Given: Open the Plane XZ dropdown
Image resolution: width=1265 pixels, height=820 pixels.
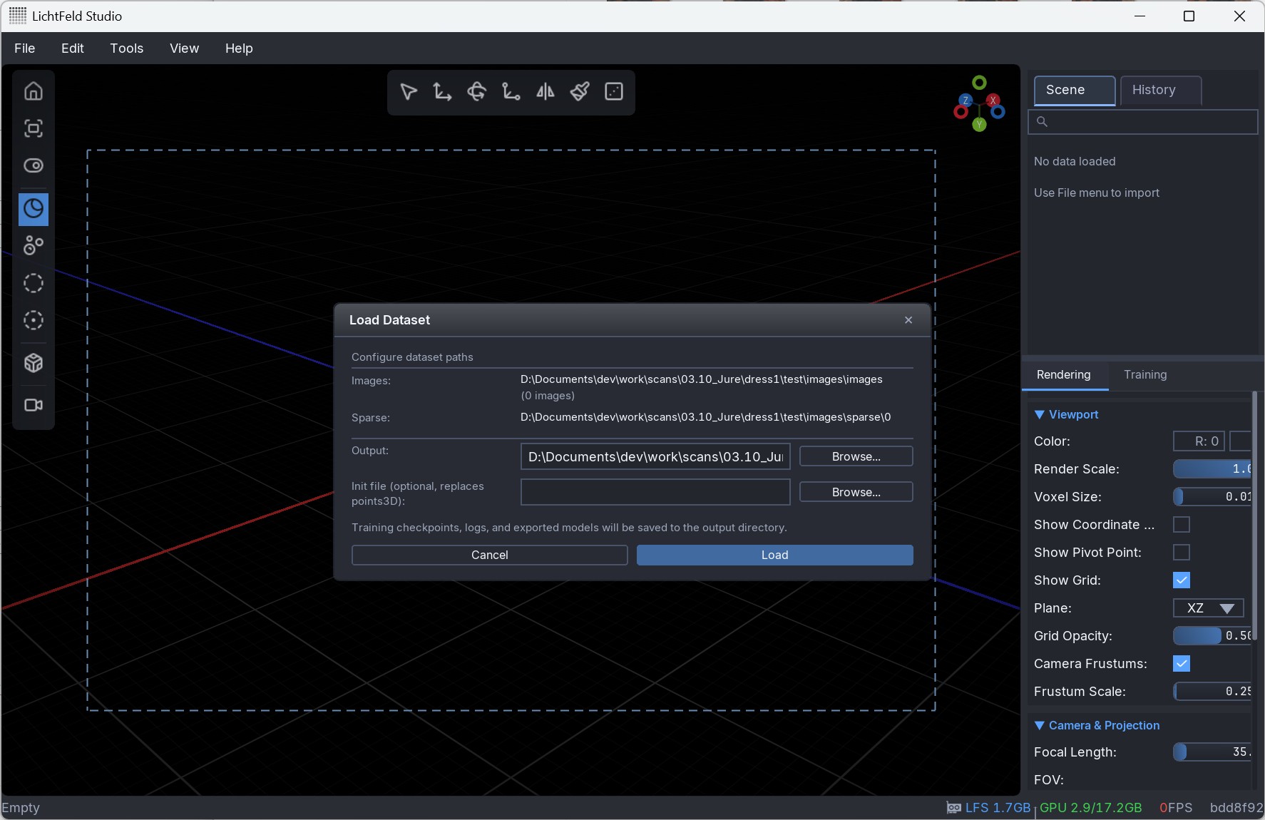Looking at the screenshot, I should [1209, 608].
